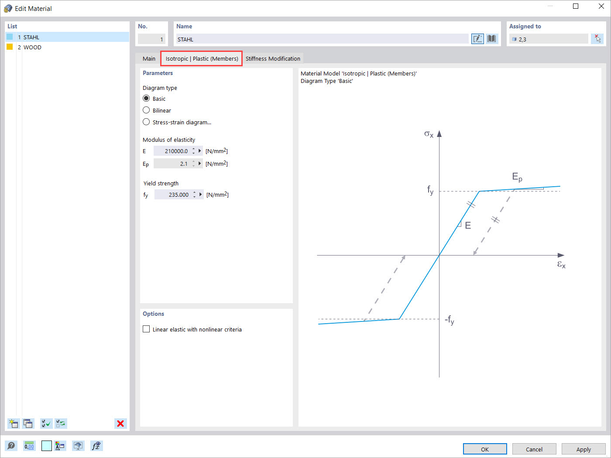Click the color display properties icon
This screenshot has width=611, height=458.
coord(60,446)
